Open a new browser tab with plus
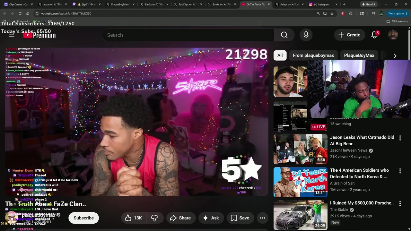The height and width of the screenshot is (231, 411). (344, 4)
